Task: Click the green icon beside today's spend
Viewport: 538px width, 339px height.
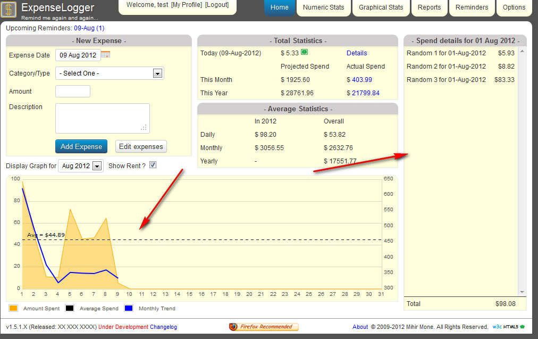Action: point(304,52)
